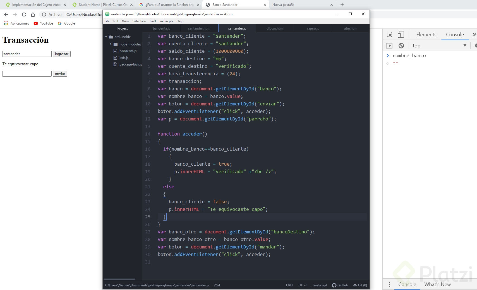Screen dimensions: 477x290
Task: Open the Atom File menu
Action: click(x=107, y=21)
